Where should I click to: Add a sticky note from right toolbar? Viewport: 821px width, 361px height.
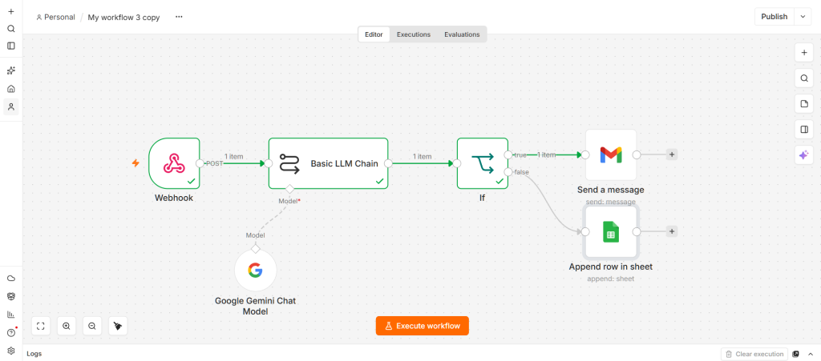(x=803, y=104)
